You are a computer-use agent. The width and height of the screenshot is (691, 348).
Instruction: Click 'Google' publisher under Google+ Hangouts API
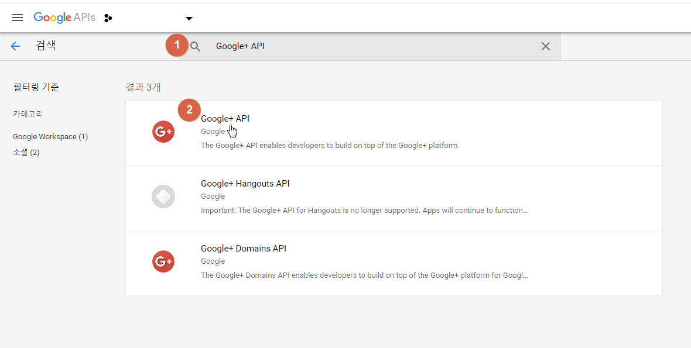213,197
